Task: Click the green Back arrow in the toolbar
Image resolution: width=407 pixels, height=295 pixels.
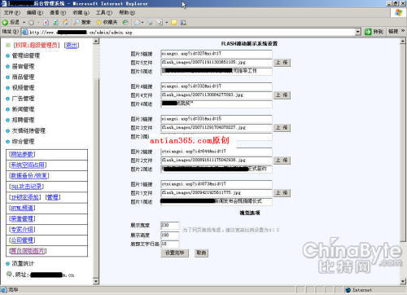Action: [5, 22]
